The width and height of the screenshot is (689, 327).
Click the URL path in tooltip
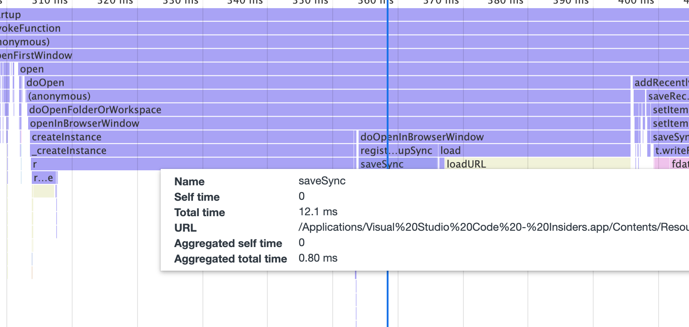tap(493, 227)
